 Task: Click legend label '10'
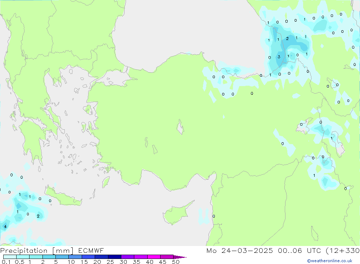[x=71, y=262]
